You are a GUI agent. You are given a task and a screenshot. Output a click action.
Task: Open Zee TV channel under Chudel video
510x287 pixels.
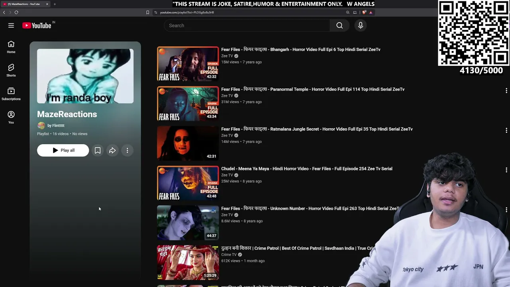pos(227,175)
